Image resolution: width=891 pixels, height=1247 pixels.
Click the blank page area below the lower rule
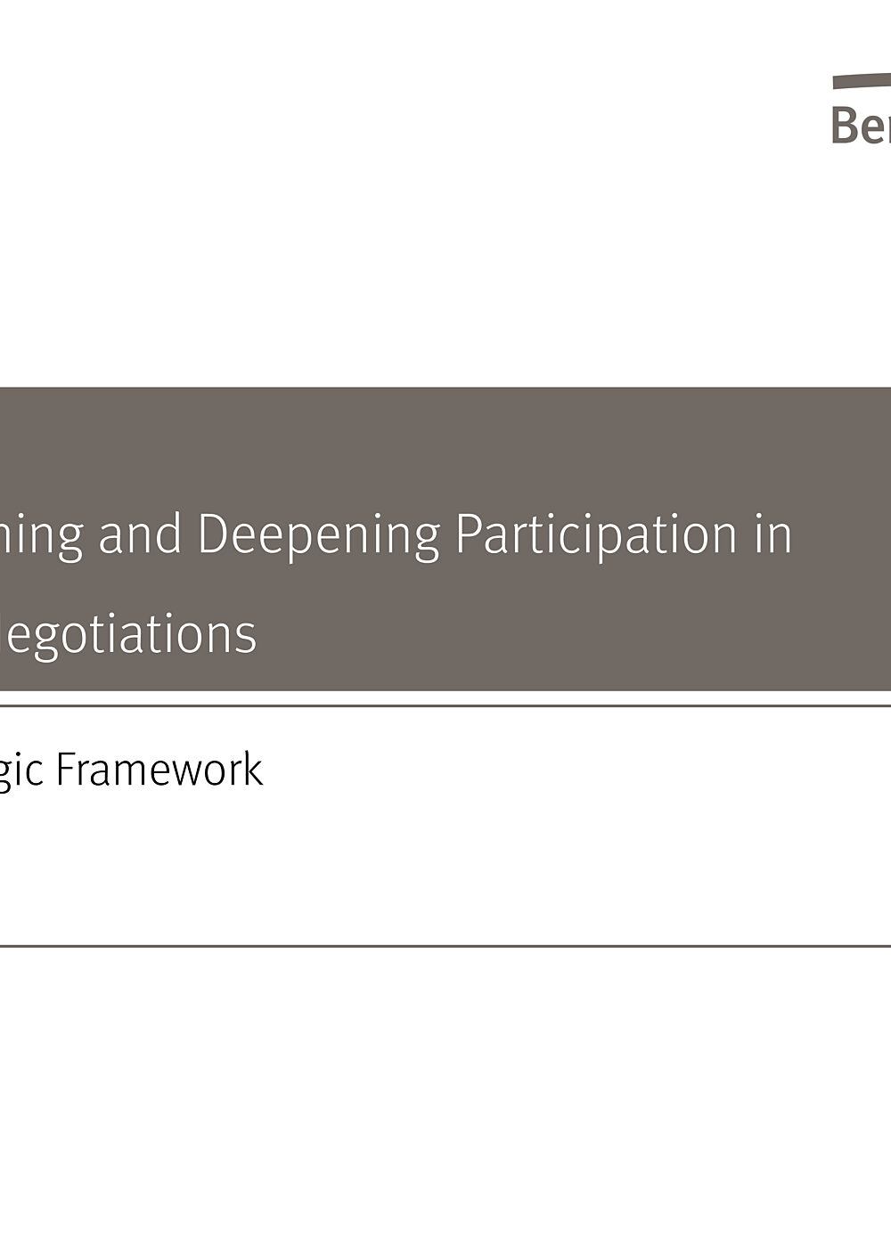445,1096
